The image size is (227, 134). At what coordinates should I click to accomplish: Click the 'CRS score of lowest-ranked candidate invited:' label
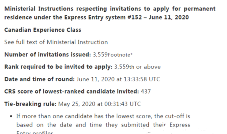[72, 92]
